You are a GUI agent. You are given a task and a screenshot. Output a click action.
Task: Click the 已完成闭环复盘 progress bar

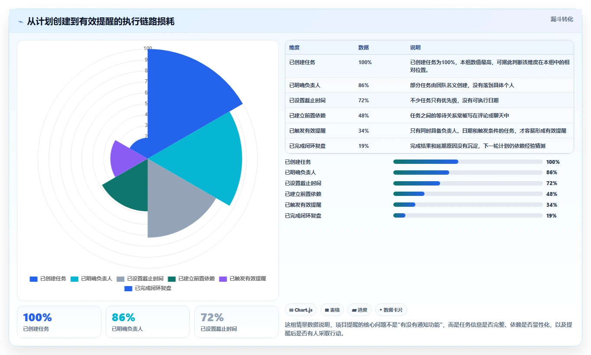(468, 215)
